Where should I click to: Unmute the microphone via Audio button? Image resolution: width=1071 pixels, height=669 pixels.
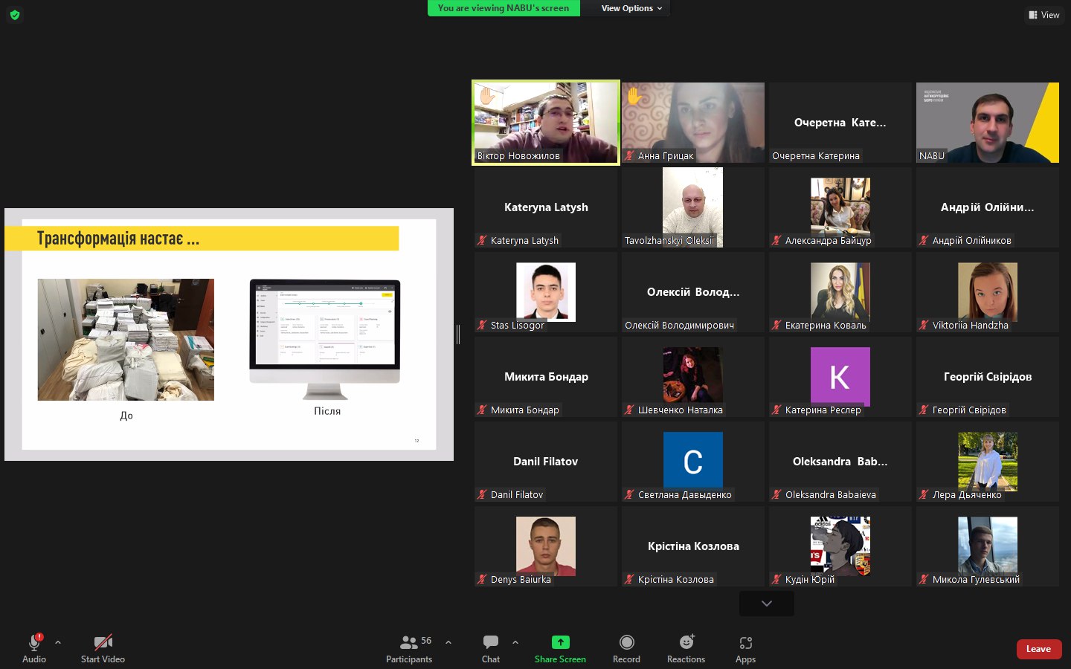[34, 642]
